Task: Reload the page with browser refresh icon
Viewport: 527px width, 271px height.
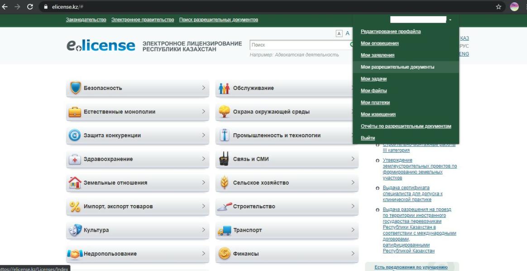Action: 30,7
